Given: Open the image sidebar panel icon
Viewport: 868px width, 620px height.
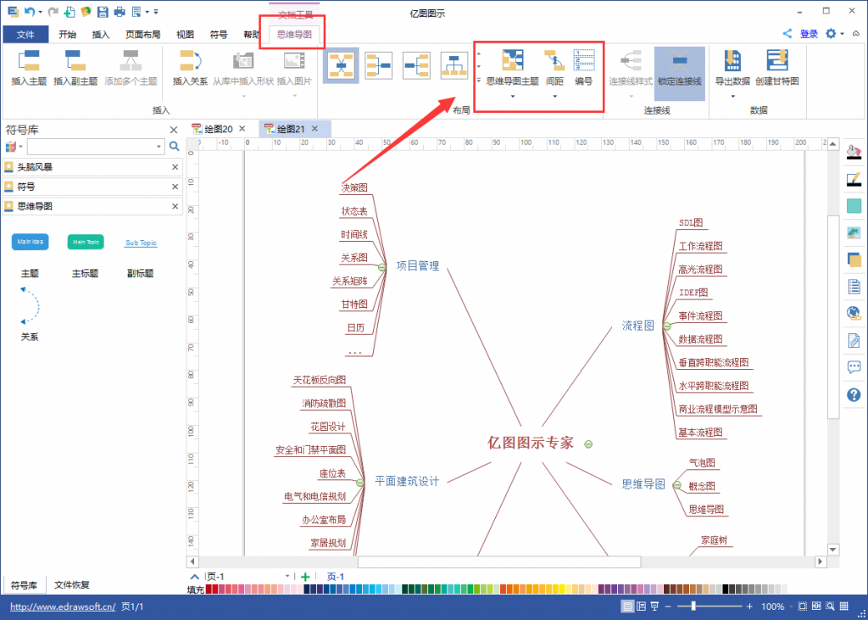Looking at the screenshot, I should point(854,232).
